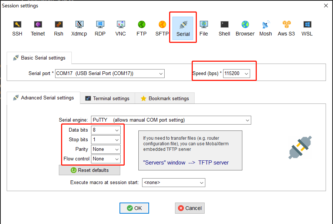
Task: Open the Terminal settings tab
Action: pyautogui.click(x=107, y=98)
